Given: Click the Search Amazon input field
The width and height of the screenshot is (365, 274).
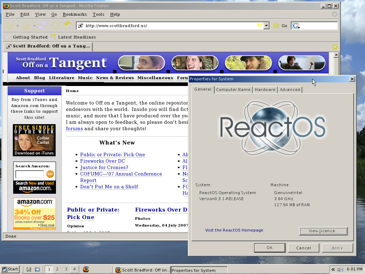Looking at the screenshot, I should tap(30, 174).
